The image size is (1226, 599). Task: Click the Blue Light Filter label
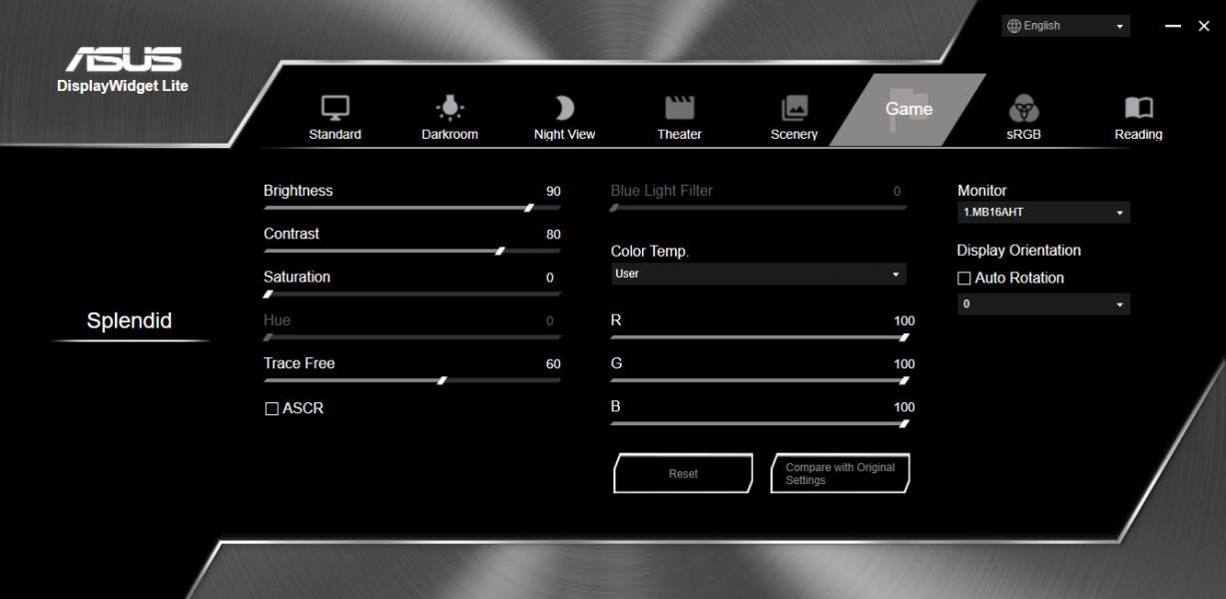(662, 191)
